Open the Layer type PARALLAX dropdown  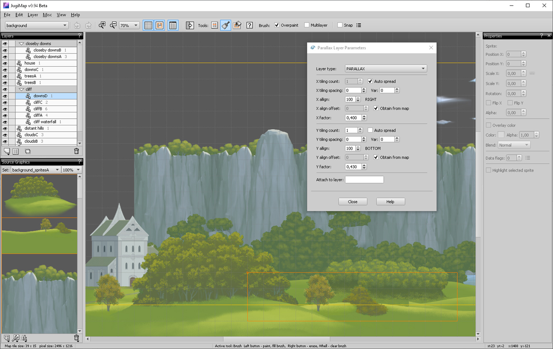[385, 68]
